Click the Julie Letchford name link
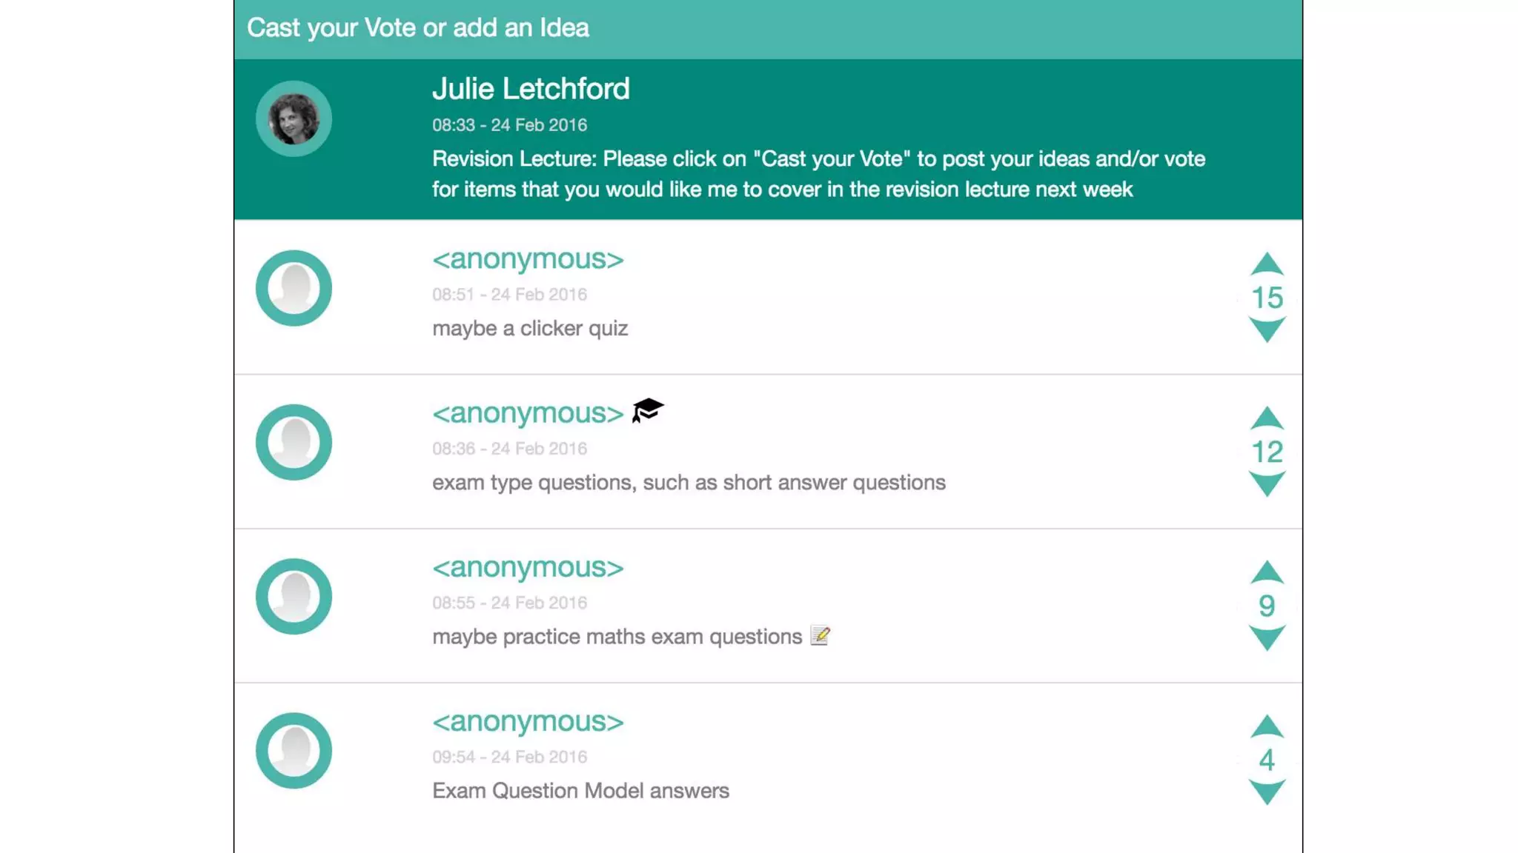 (x=531, y=89)
